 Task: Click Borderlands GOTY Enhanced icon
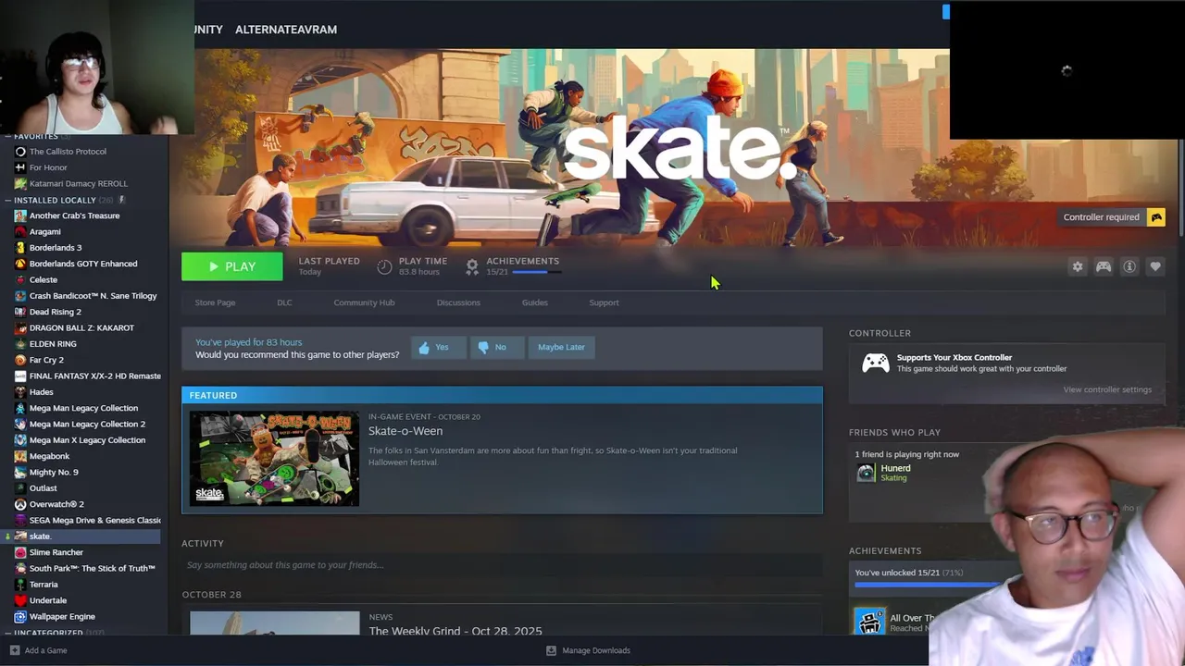tap(20, 264)
